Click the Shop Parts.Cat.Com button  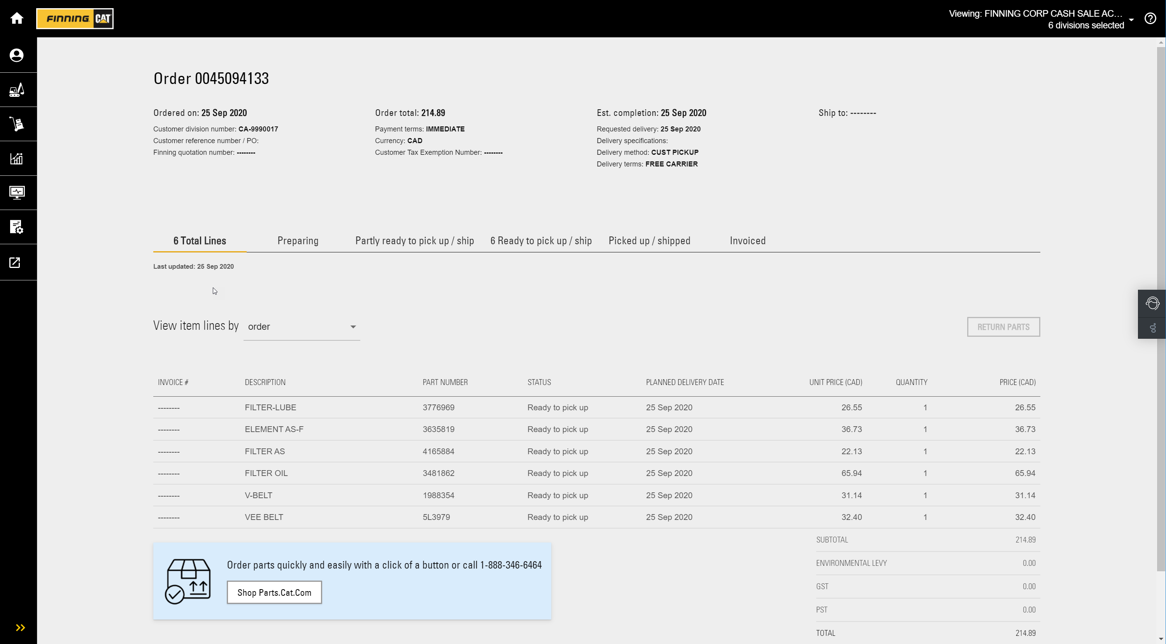click(274, 592)
